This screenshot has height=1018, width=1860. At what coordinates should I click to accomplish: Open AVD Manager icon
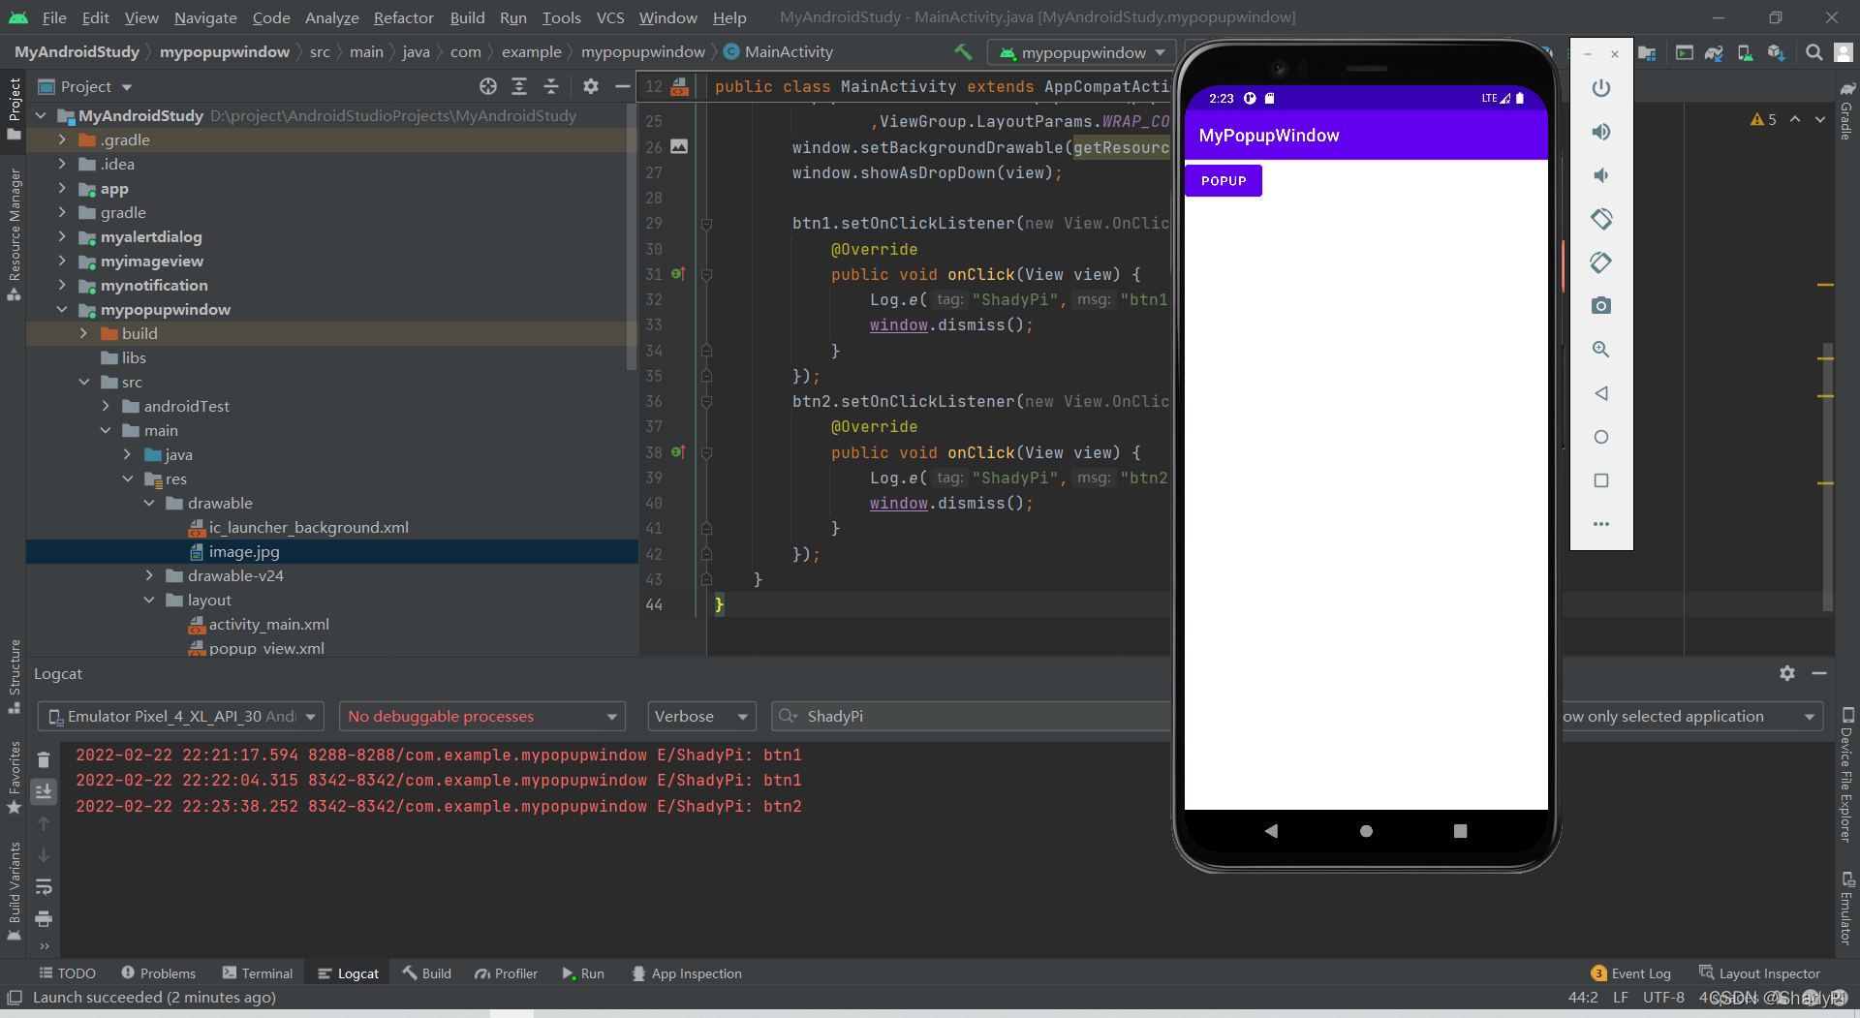point(1745,52)
